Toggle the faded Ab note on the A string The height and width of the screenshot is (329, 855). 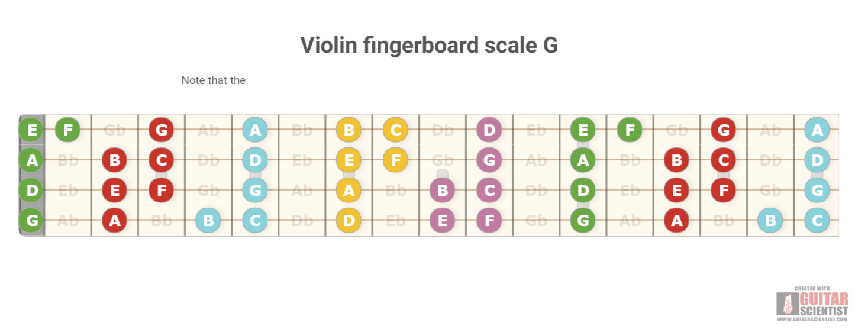[536, 160]
